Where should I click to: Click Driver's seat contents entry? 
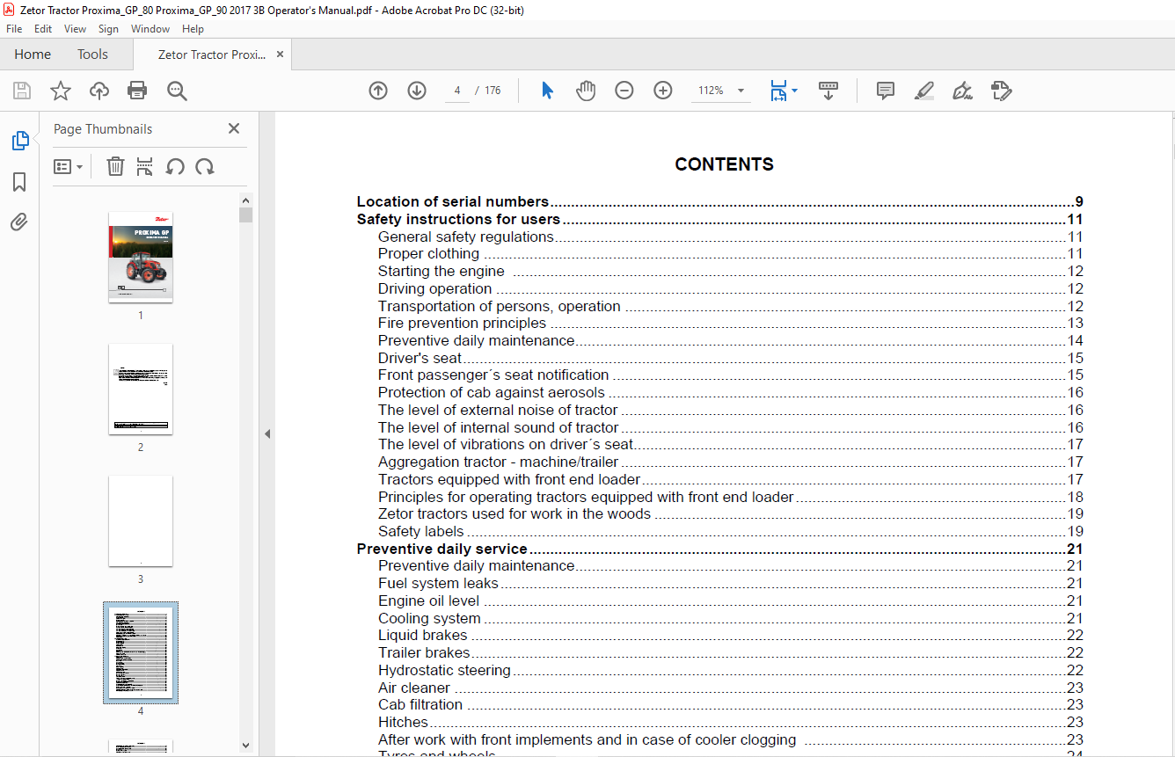tap(730, 358)
